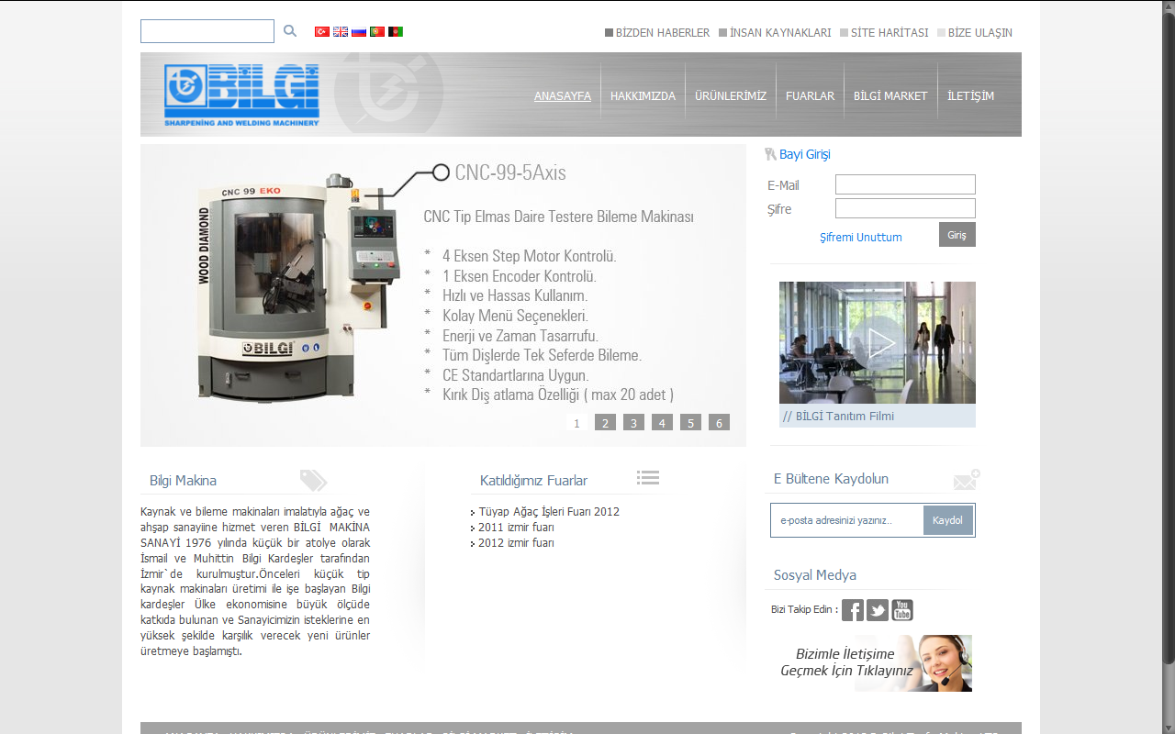Go to slide 5 of the banner
The height and width of the screenshot is (734, 1175).
690,423
